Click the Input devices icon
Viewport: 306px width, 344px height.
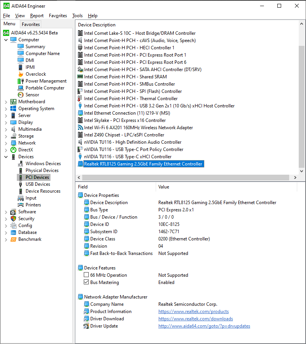(x=21, y=198)
